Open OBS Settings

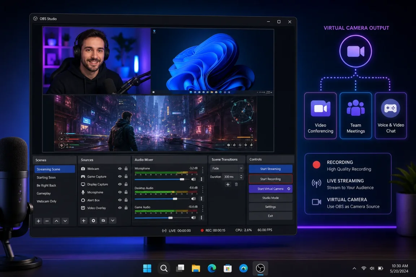pyautogui.click(x=270, y=207)
